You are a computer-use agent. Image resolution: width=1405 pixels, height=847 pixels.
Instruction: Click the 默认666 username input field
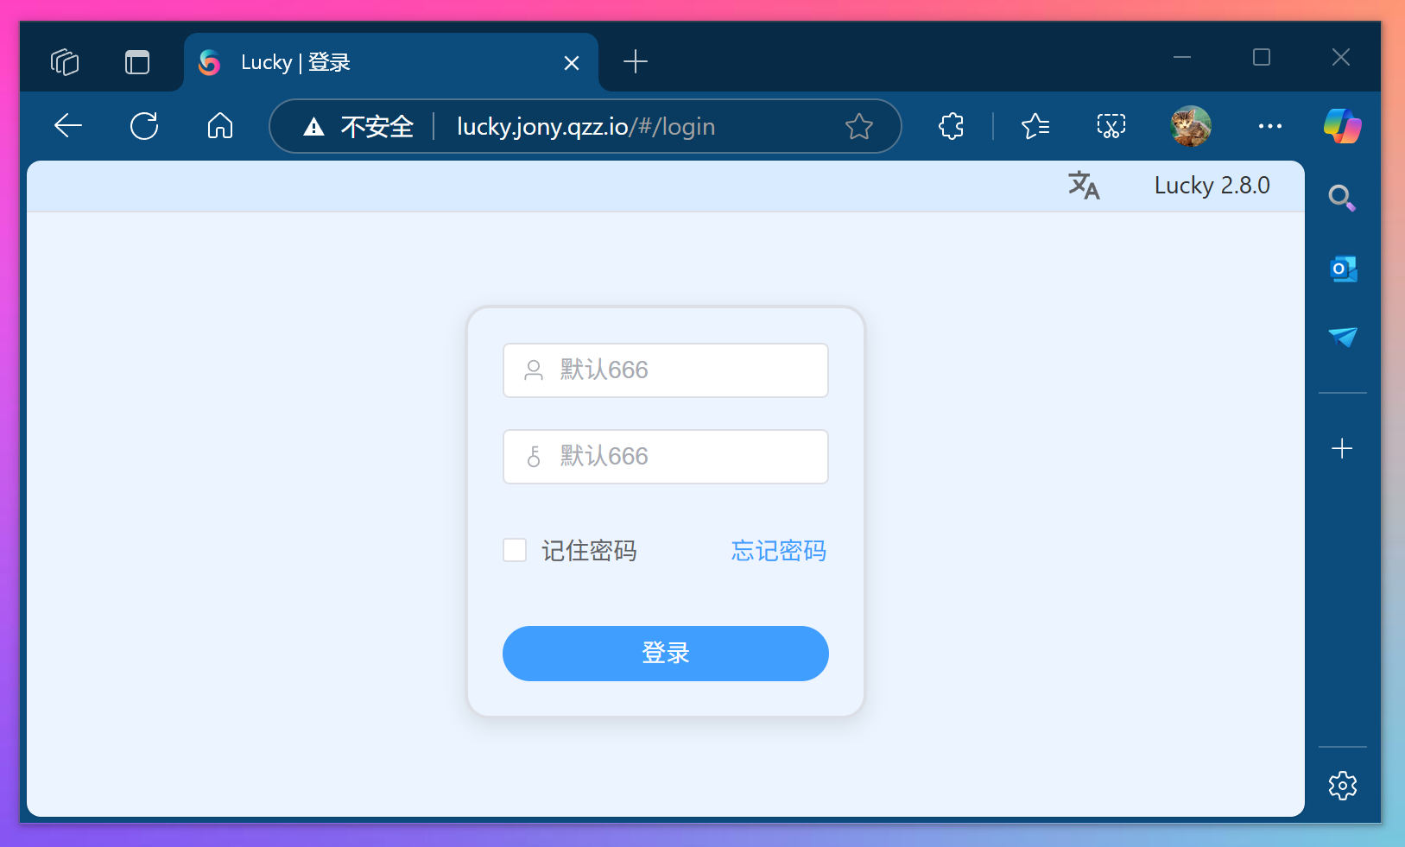[x=665, y=370]
